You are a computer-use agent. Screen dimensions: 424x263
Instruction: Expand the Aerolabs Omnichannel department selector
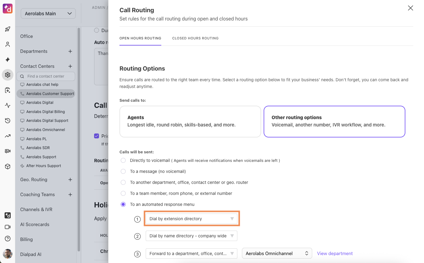point(276,253)
